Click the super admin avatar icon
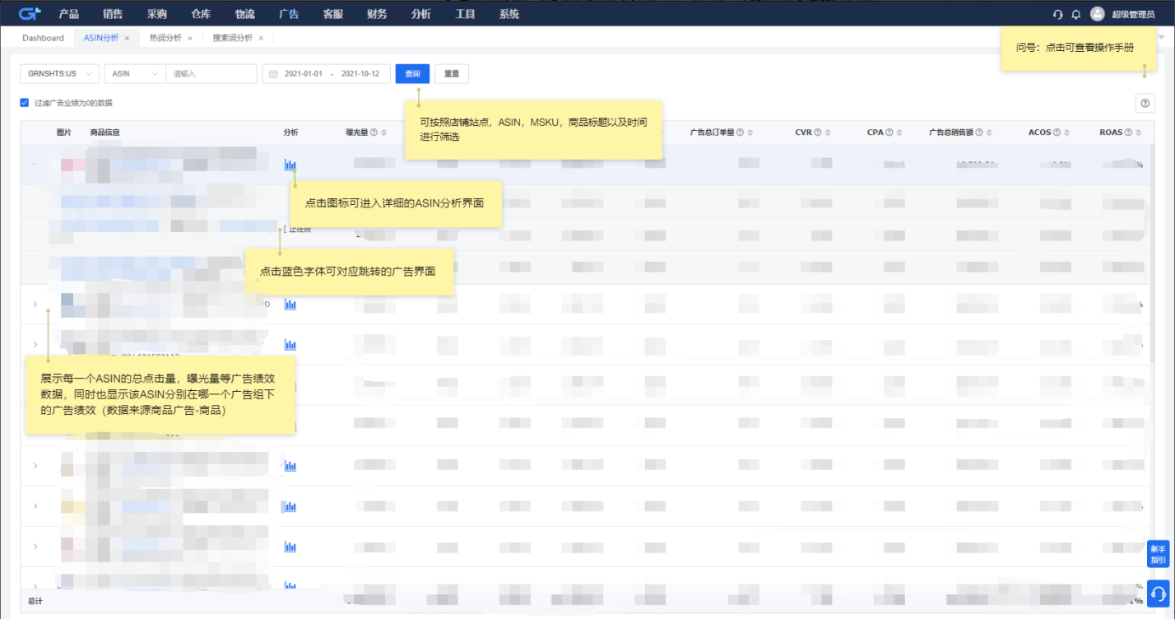 coord(1097,14)
